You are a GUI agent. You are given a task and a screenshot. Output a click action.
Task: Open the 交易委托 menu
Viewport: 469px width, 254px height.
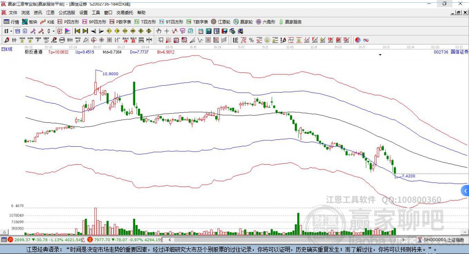[125, 12]
